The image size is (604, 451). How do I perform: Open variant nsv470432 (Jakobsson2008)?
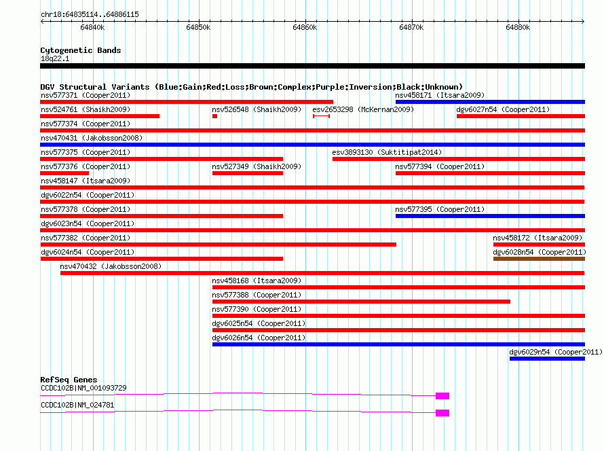111,266
